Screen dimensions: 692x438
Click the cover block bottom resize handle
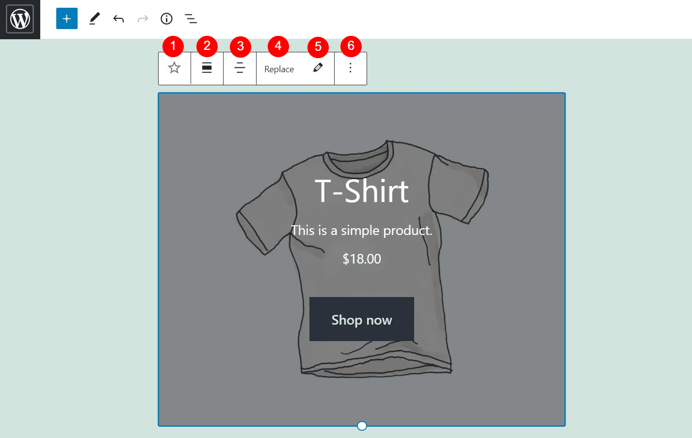[x=361, y=426]
